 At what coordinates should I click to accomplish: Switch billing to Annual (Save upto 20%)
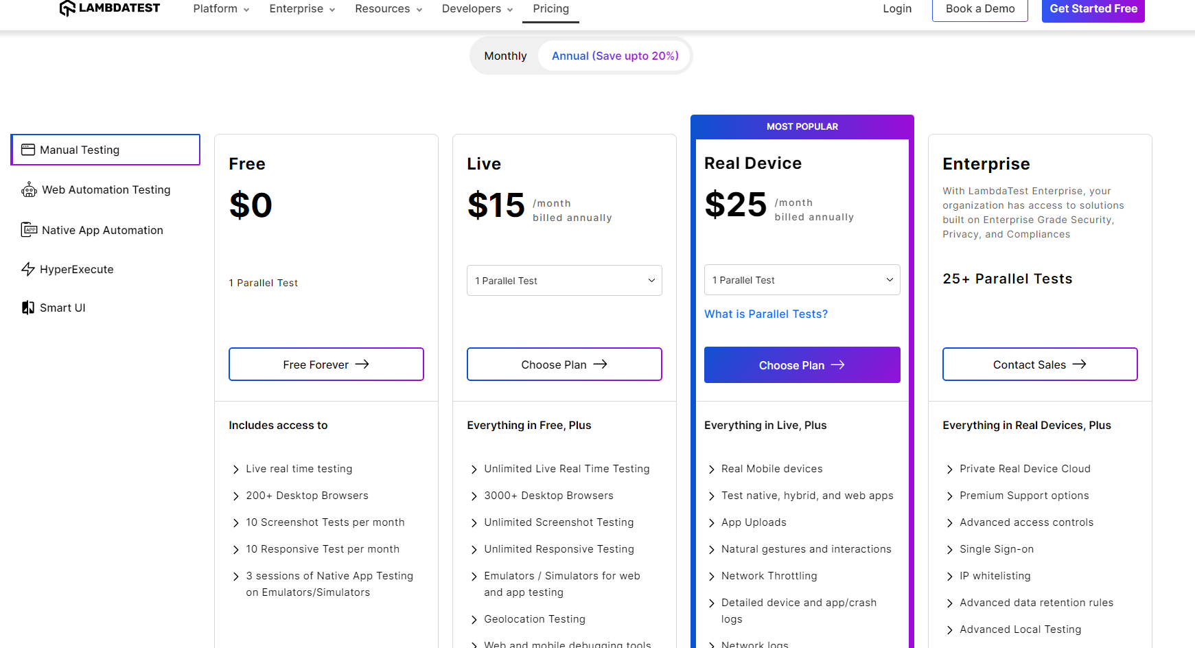click(615, 56)
